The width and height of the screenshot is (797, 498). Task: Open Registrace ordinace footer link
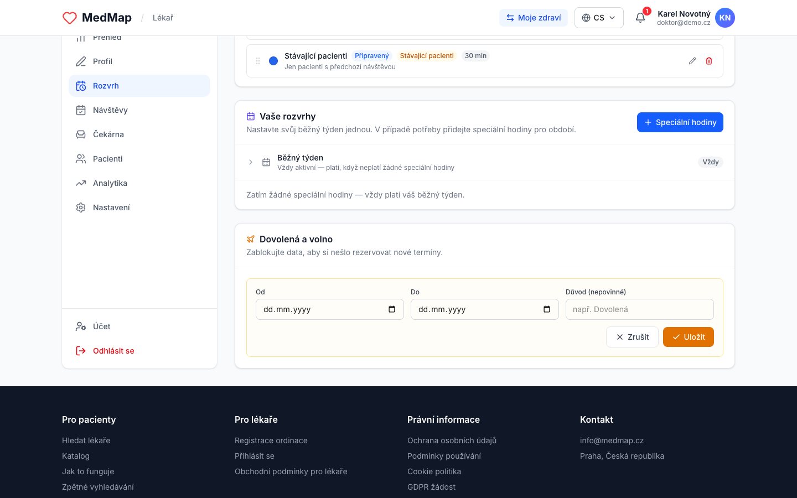point(271,440)
